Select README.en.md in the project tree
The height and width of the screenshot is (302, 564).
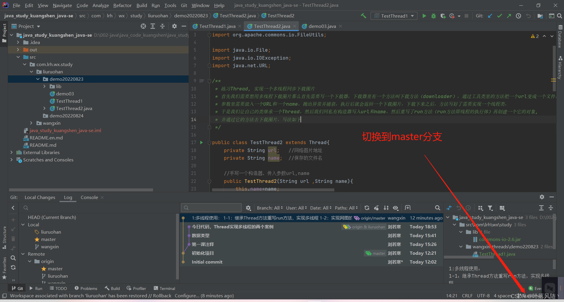[x=46, y=138]
